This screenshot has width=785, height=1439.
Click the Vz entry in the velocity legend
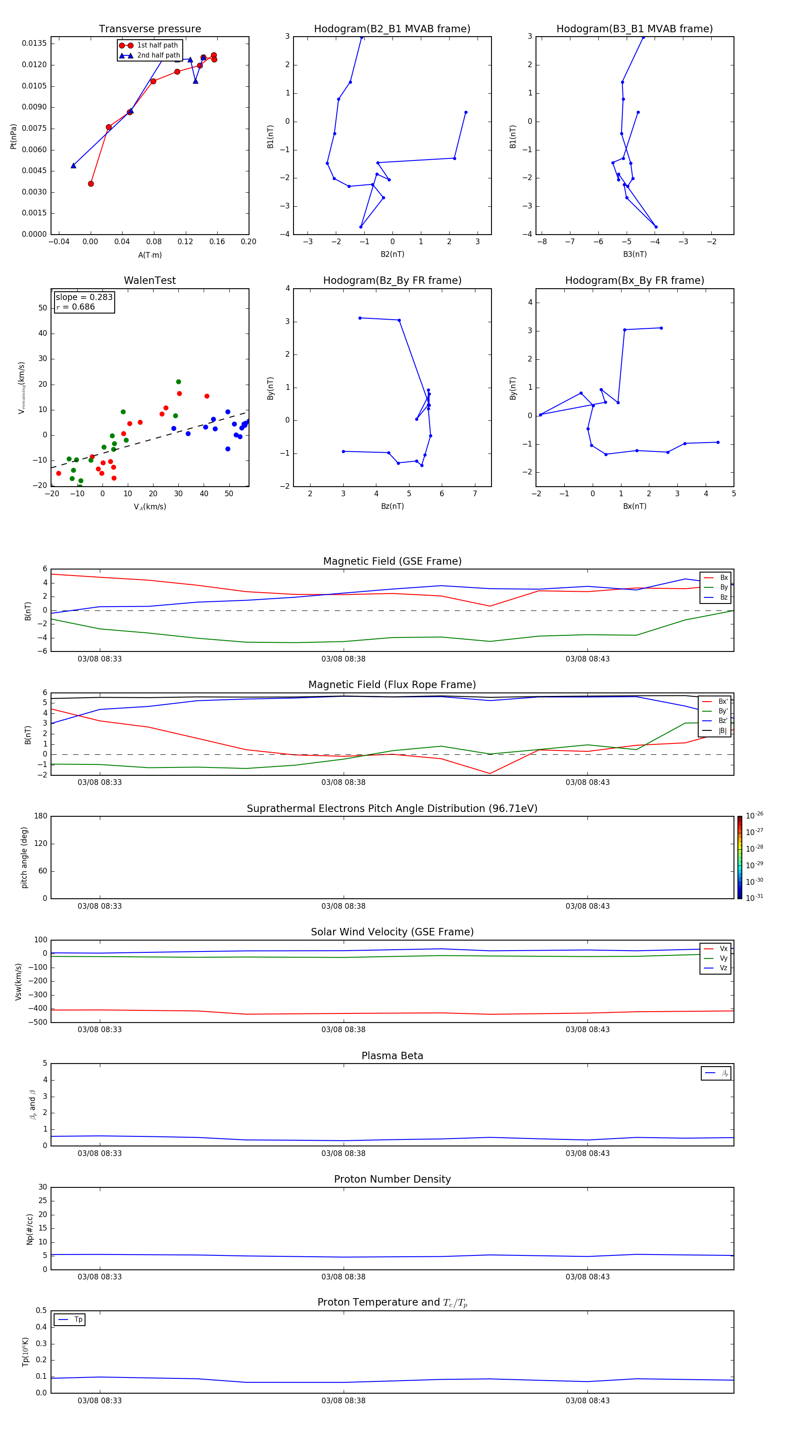point(716,968)
